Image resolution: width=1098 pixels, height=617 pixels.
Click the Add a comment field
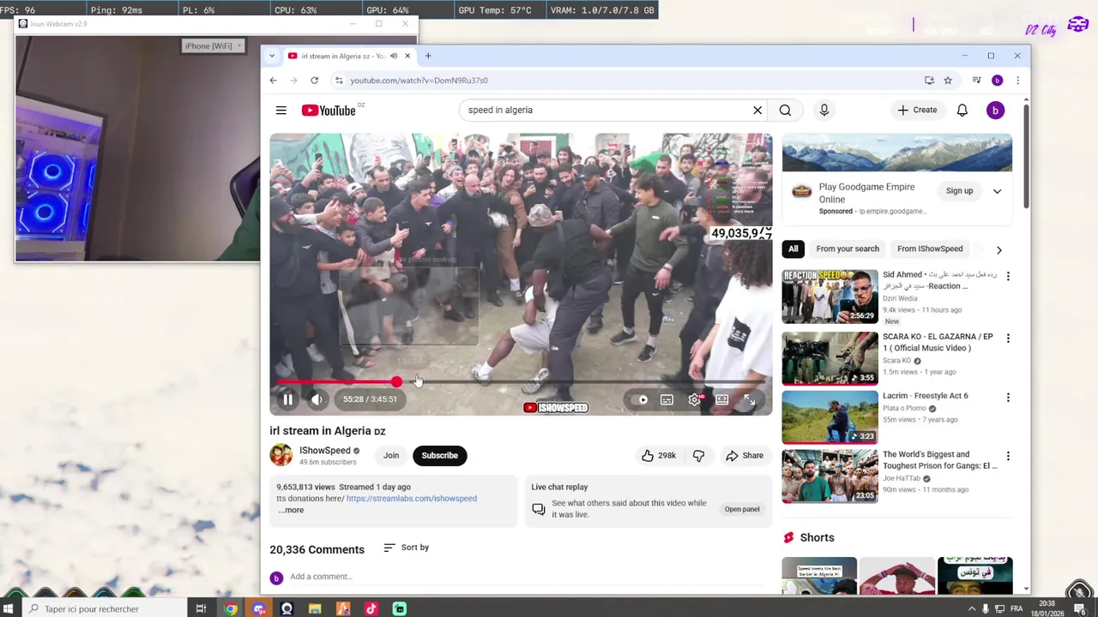[525, 577]
